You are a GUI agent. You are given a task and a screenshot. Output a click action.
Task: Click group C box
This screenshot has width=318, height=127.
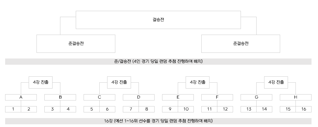click(99, 97)
